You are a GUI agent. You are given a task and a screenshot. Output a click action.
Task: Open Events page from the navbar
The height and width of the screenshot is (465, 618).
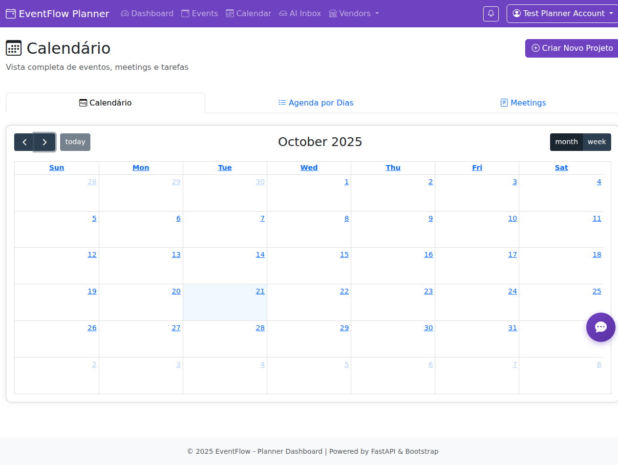tap(199, 14)
